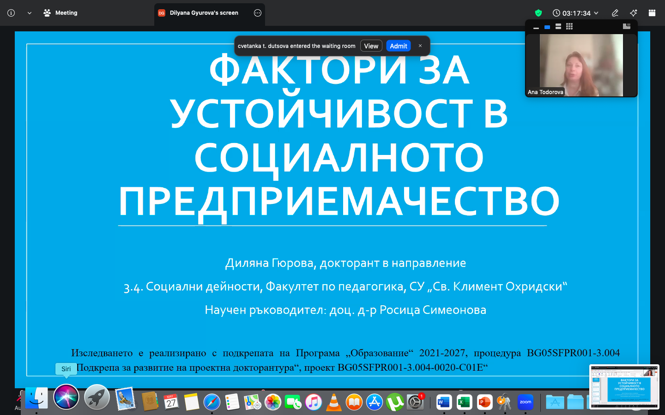This screenshot has width=665, height=415.
Task: Dismiss the waiting room notification
Action: point(420,46)
